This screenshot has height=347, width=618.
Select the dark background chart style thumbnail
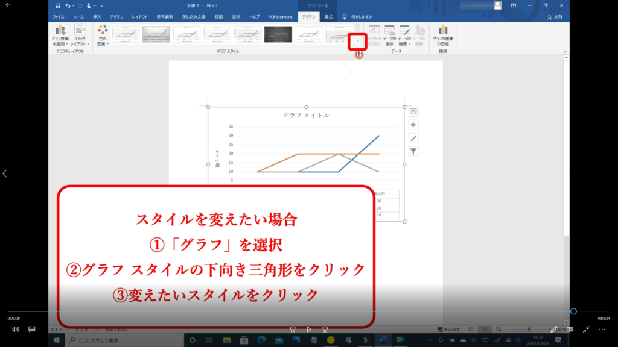[278, 34]
